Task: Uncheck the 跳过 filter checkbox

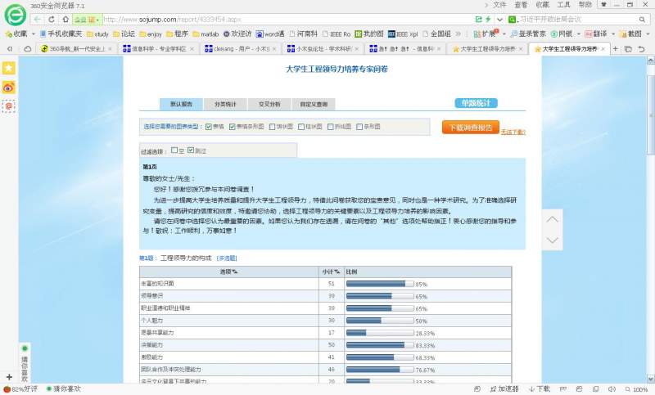Action: pos(191,150)
